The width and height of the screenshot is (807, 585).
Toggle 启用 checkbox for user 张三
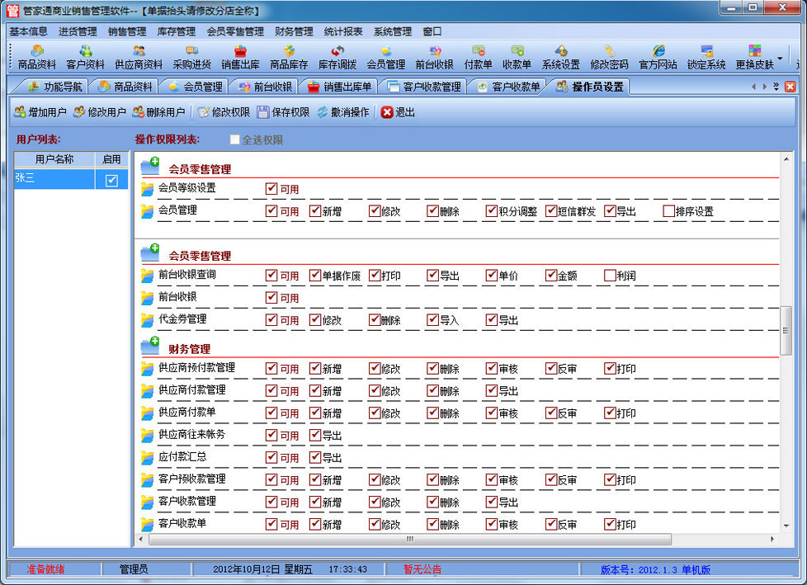pyautogui.click(x=111, y=180)
